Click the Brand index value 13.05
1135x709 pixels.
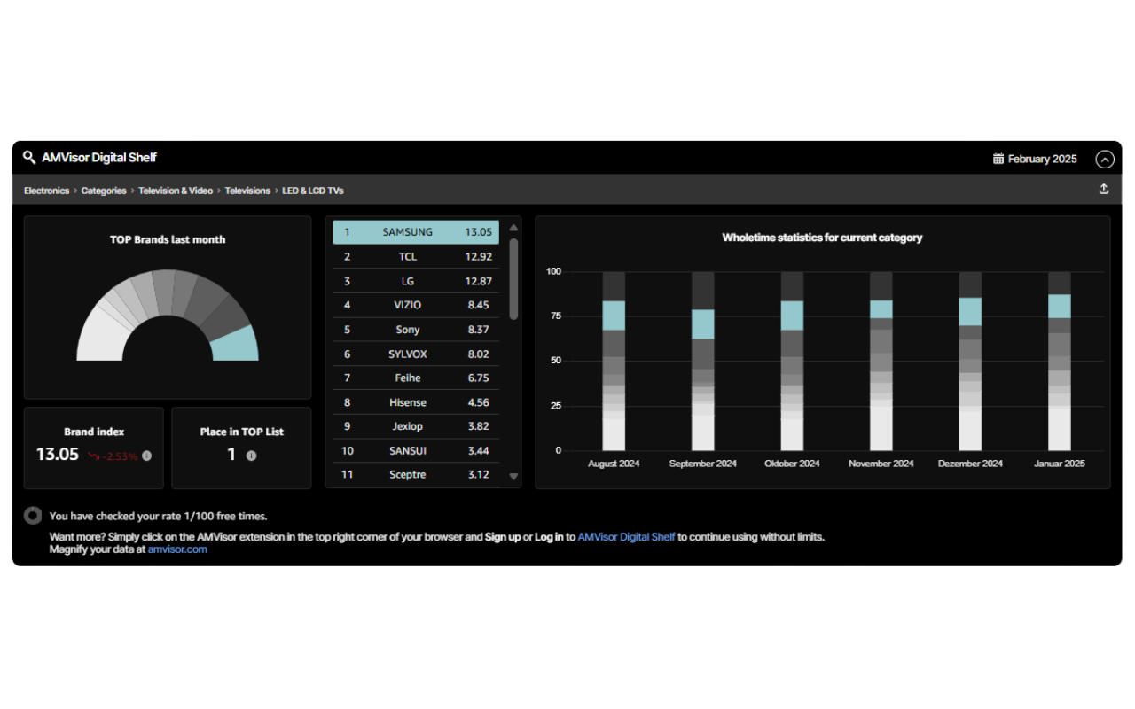click(x=58, y=455)
